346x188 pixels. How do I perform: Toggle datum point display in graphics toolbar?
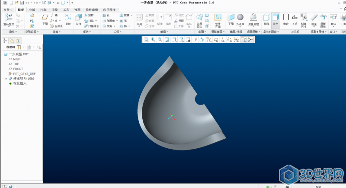[x=230, y=40]
